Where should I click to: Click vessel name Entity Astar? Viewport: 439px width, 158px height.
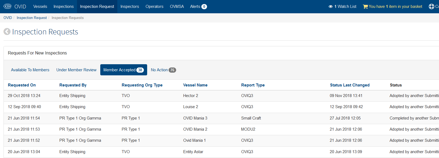(193, 152)
